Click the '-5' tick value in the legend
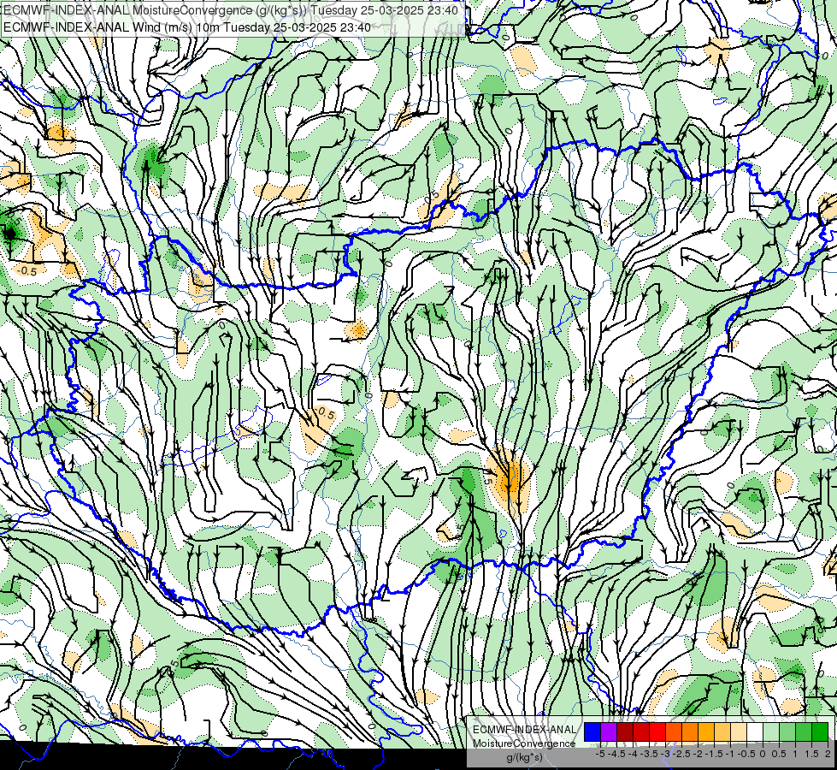 click(600, 754)
